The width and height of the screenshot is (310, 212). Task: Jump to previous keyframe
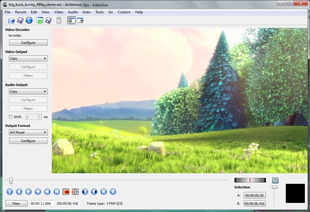click(x=47, y=192)
